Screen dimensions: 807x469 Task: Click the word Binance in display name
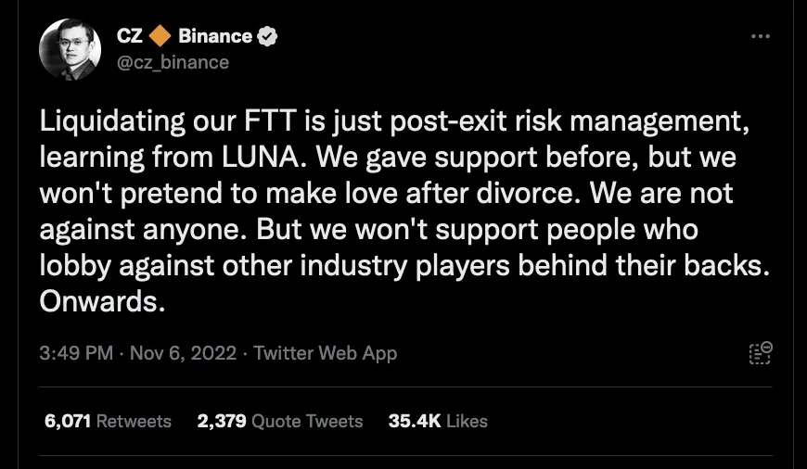(214, 36)
